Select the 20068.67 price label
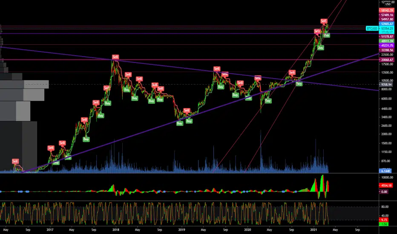Screen dimensions: 397x234 [x=386, y=60]
